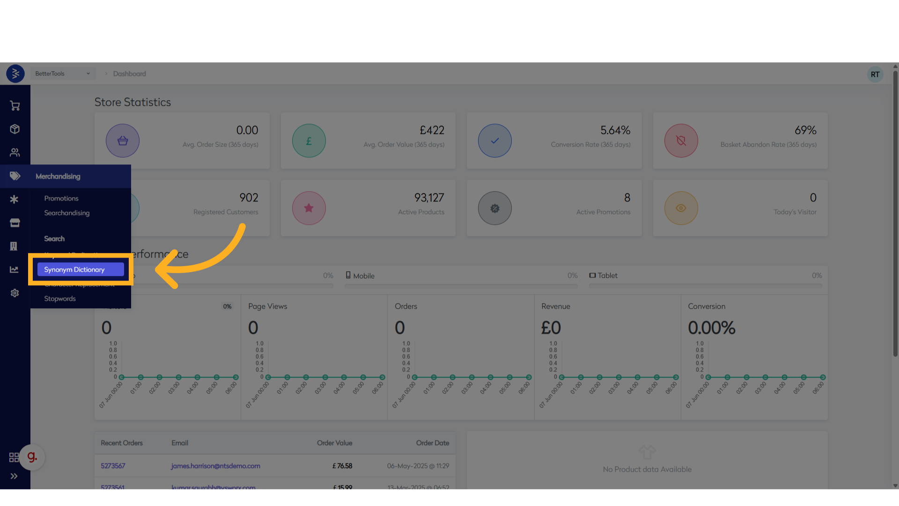
Task: Open the BetterTools store dropdown
Action: click(x=62, y=74)
